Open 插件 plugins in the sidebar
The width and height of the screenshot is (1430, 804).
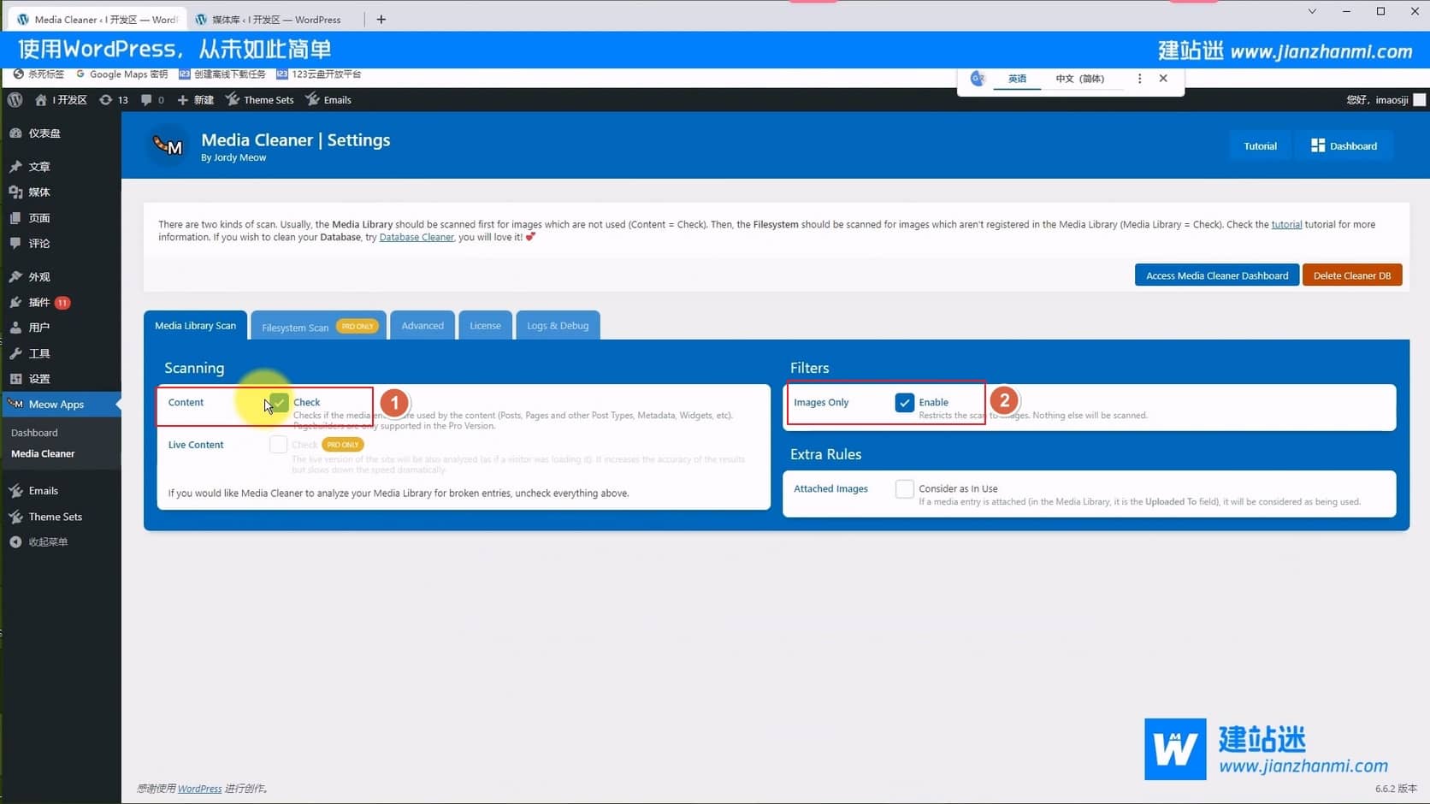[39, 302]
